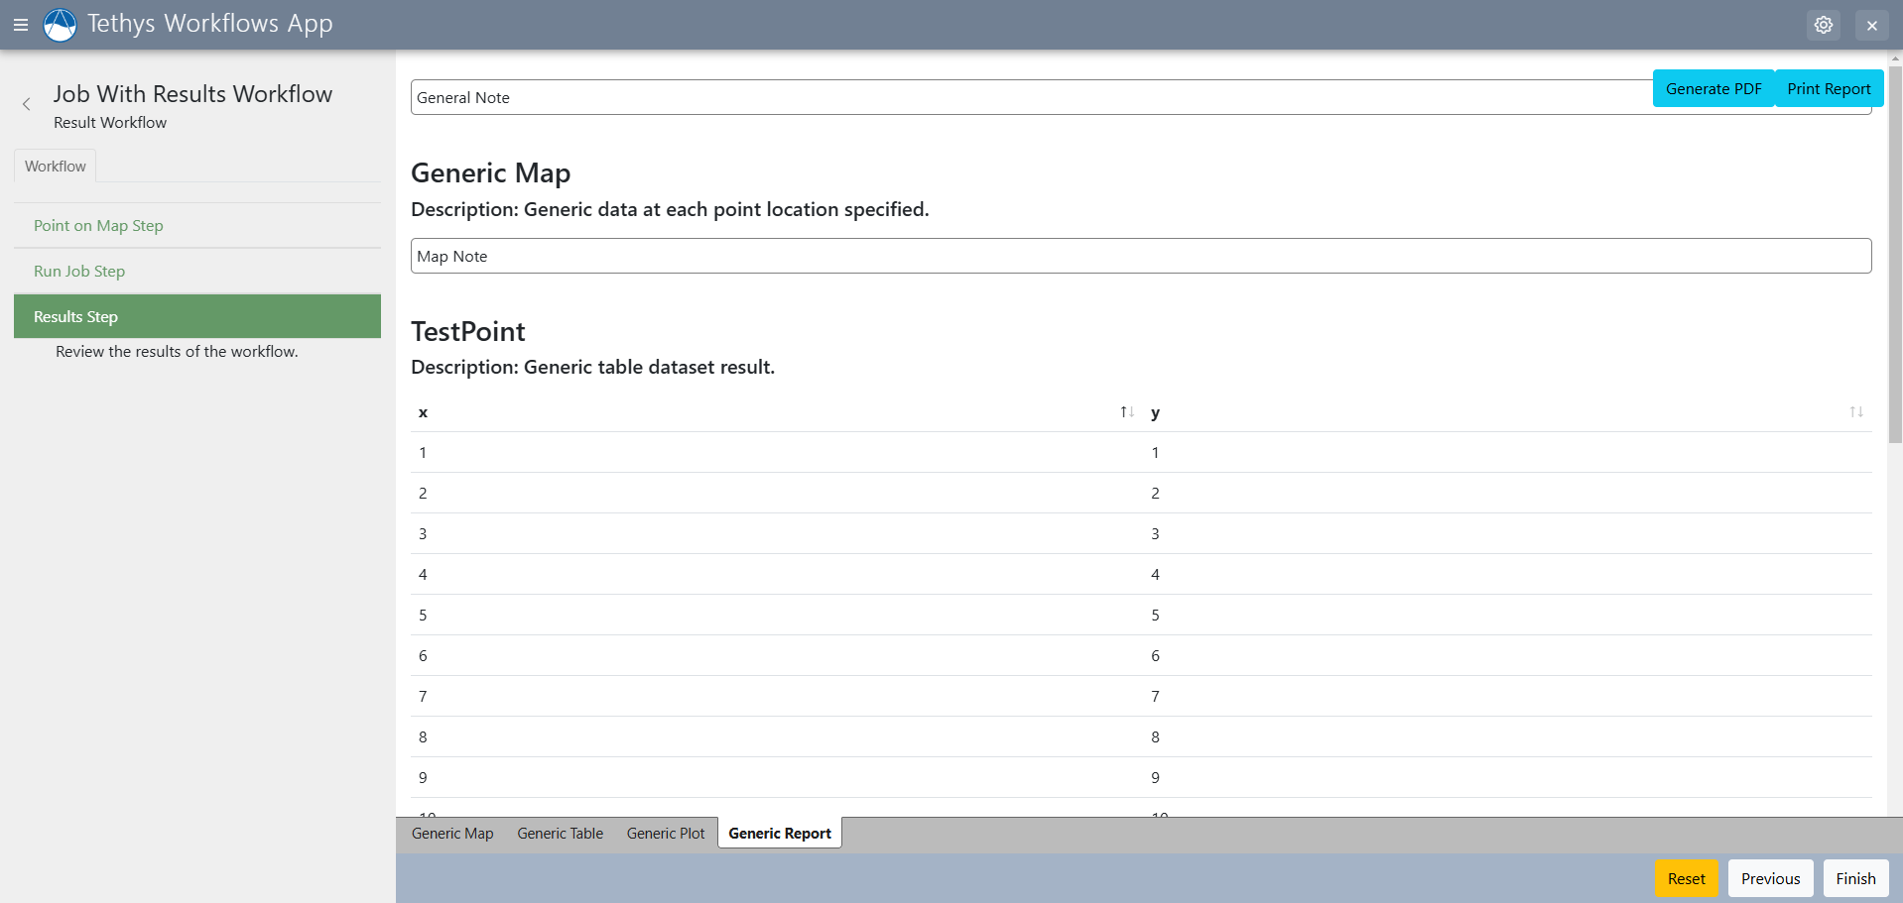Open the hamburger navigation menu
This screenshot has height=903, width=1903.
click(21, 24)
